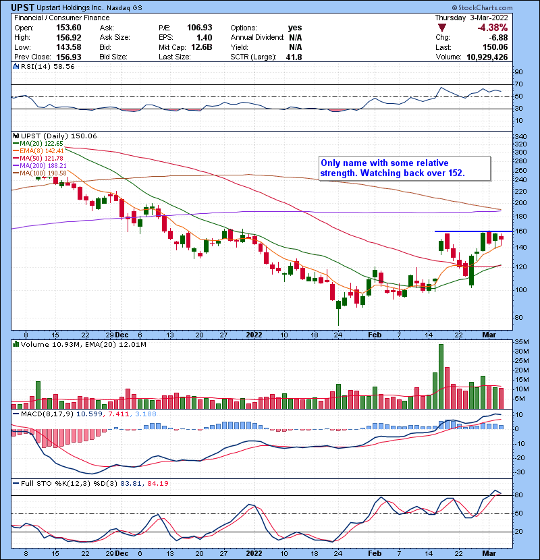Viewport: 540px width, 560px height.
Task: Select the EMA(8) 142.41 legend entry
Action: (x=38, y=151)
